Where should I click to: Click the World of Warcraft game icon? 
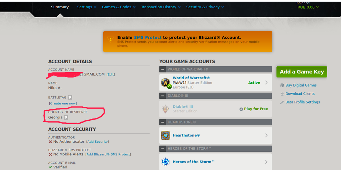tap(166, 83)
